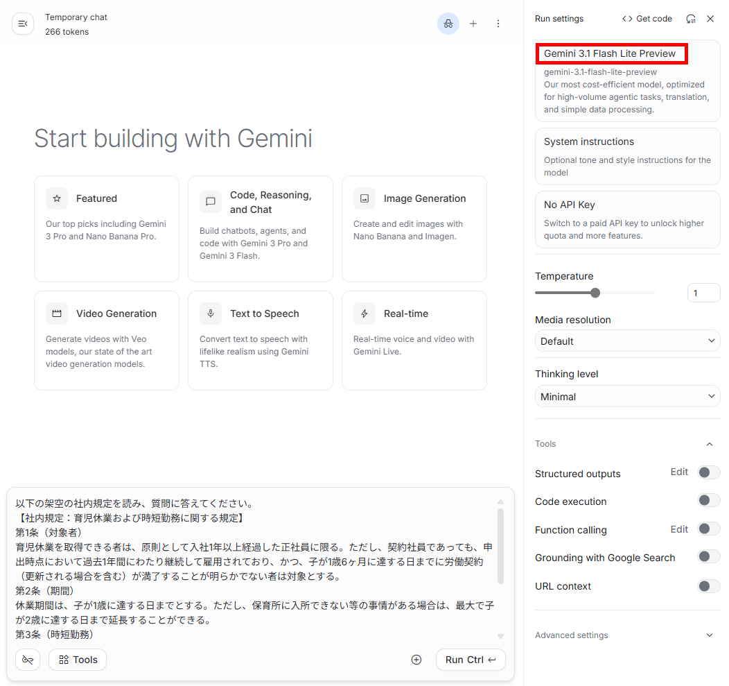Click the reset settings icon beside Get code
This screenshot has width=729, height=686.
pos(690,19)
